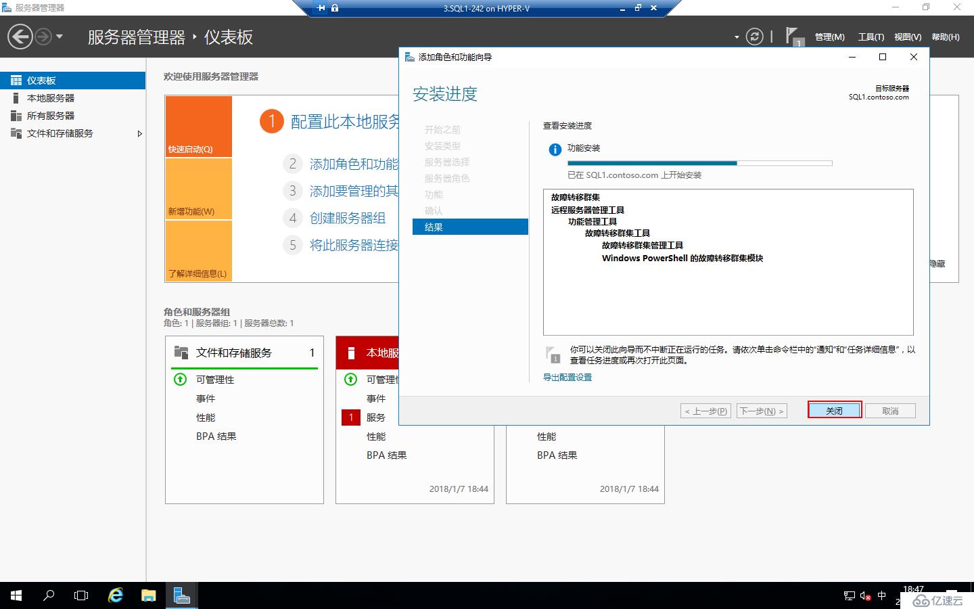Click the 本地服务器 red tile header
The image size is (974, 609).
coord(368,353)
